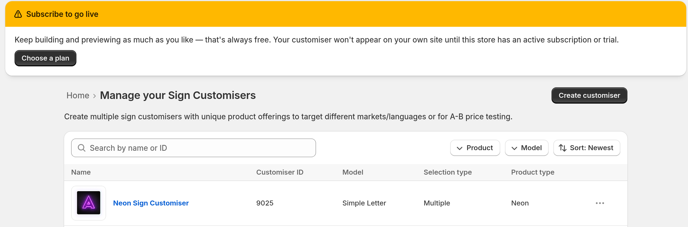Click the warning triangle icon in banner
This screenshot has width=688, height=227.
click(18, 14)
